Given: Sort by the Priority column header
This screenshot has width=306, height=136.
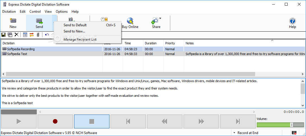Looking at the screenshot, I should pyautogui.click(x=174, y=43).
